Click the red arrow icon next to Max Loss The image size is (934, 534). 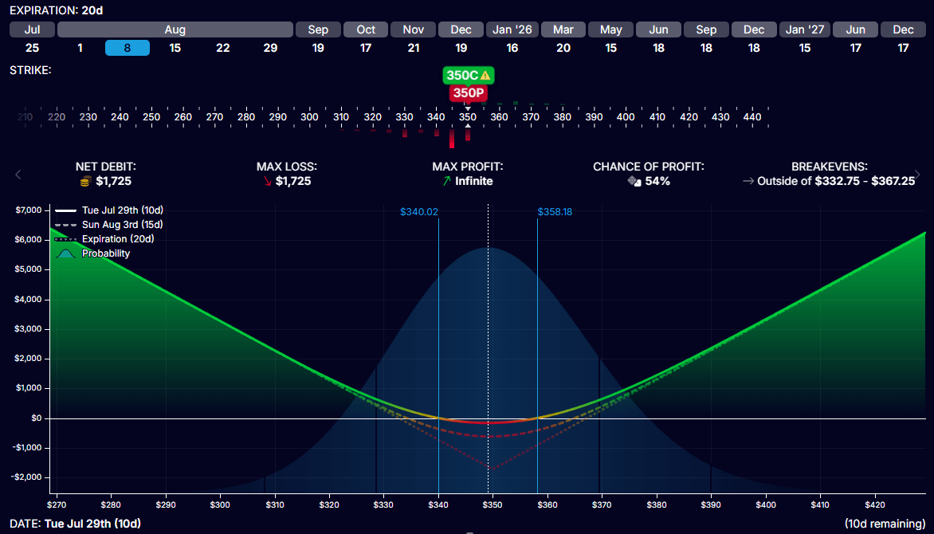click(x=269, y=182)
